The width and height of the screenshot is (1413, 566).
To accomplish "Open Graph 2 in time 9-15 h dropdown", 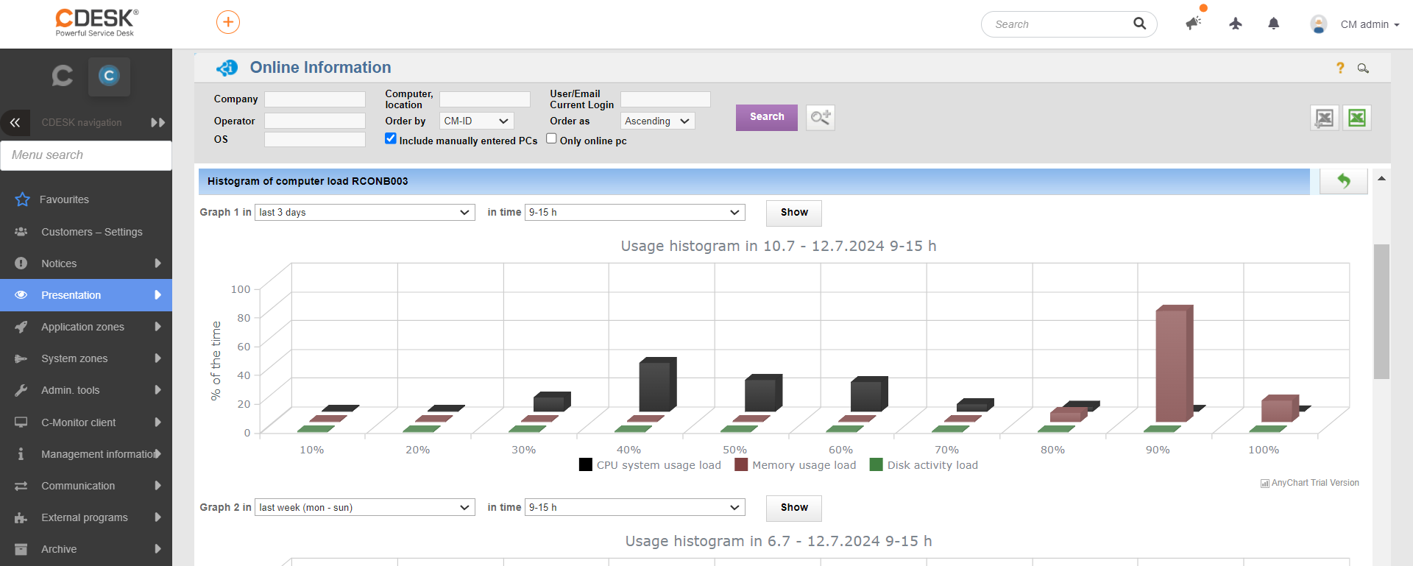I will click(635, 507).
